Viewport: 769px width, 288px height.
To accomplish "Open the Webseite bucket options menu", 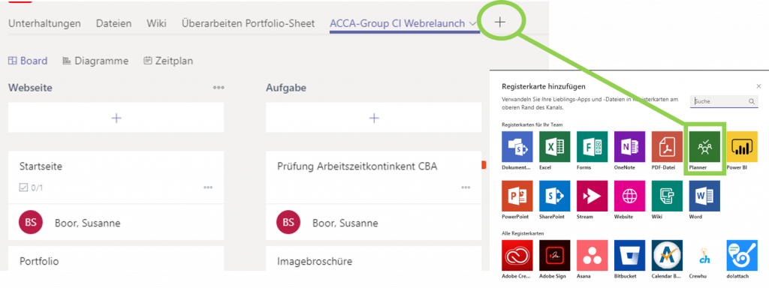I will pos(219,88).
